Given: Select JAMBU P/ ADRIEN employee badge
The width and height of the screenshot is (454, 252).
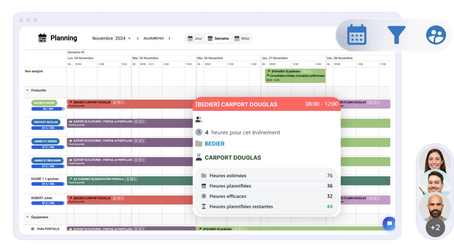Looking at the screenshot, I should [x=45, y=142].
